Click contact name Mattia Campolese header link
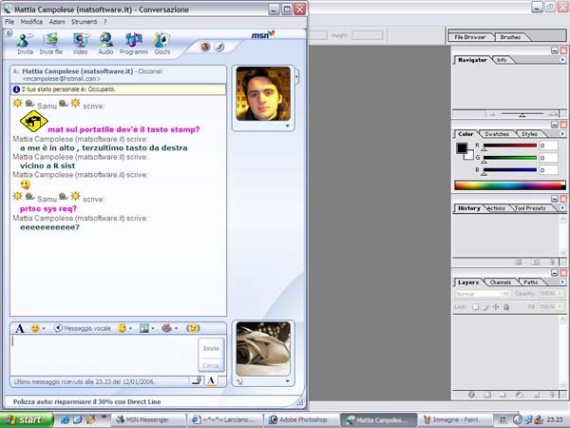Screen dimensions: 570x428 coord(78,71)
